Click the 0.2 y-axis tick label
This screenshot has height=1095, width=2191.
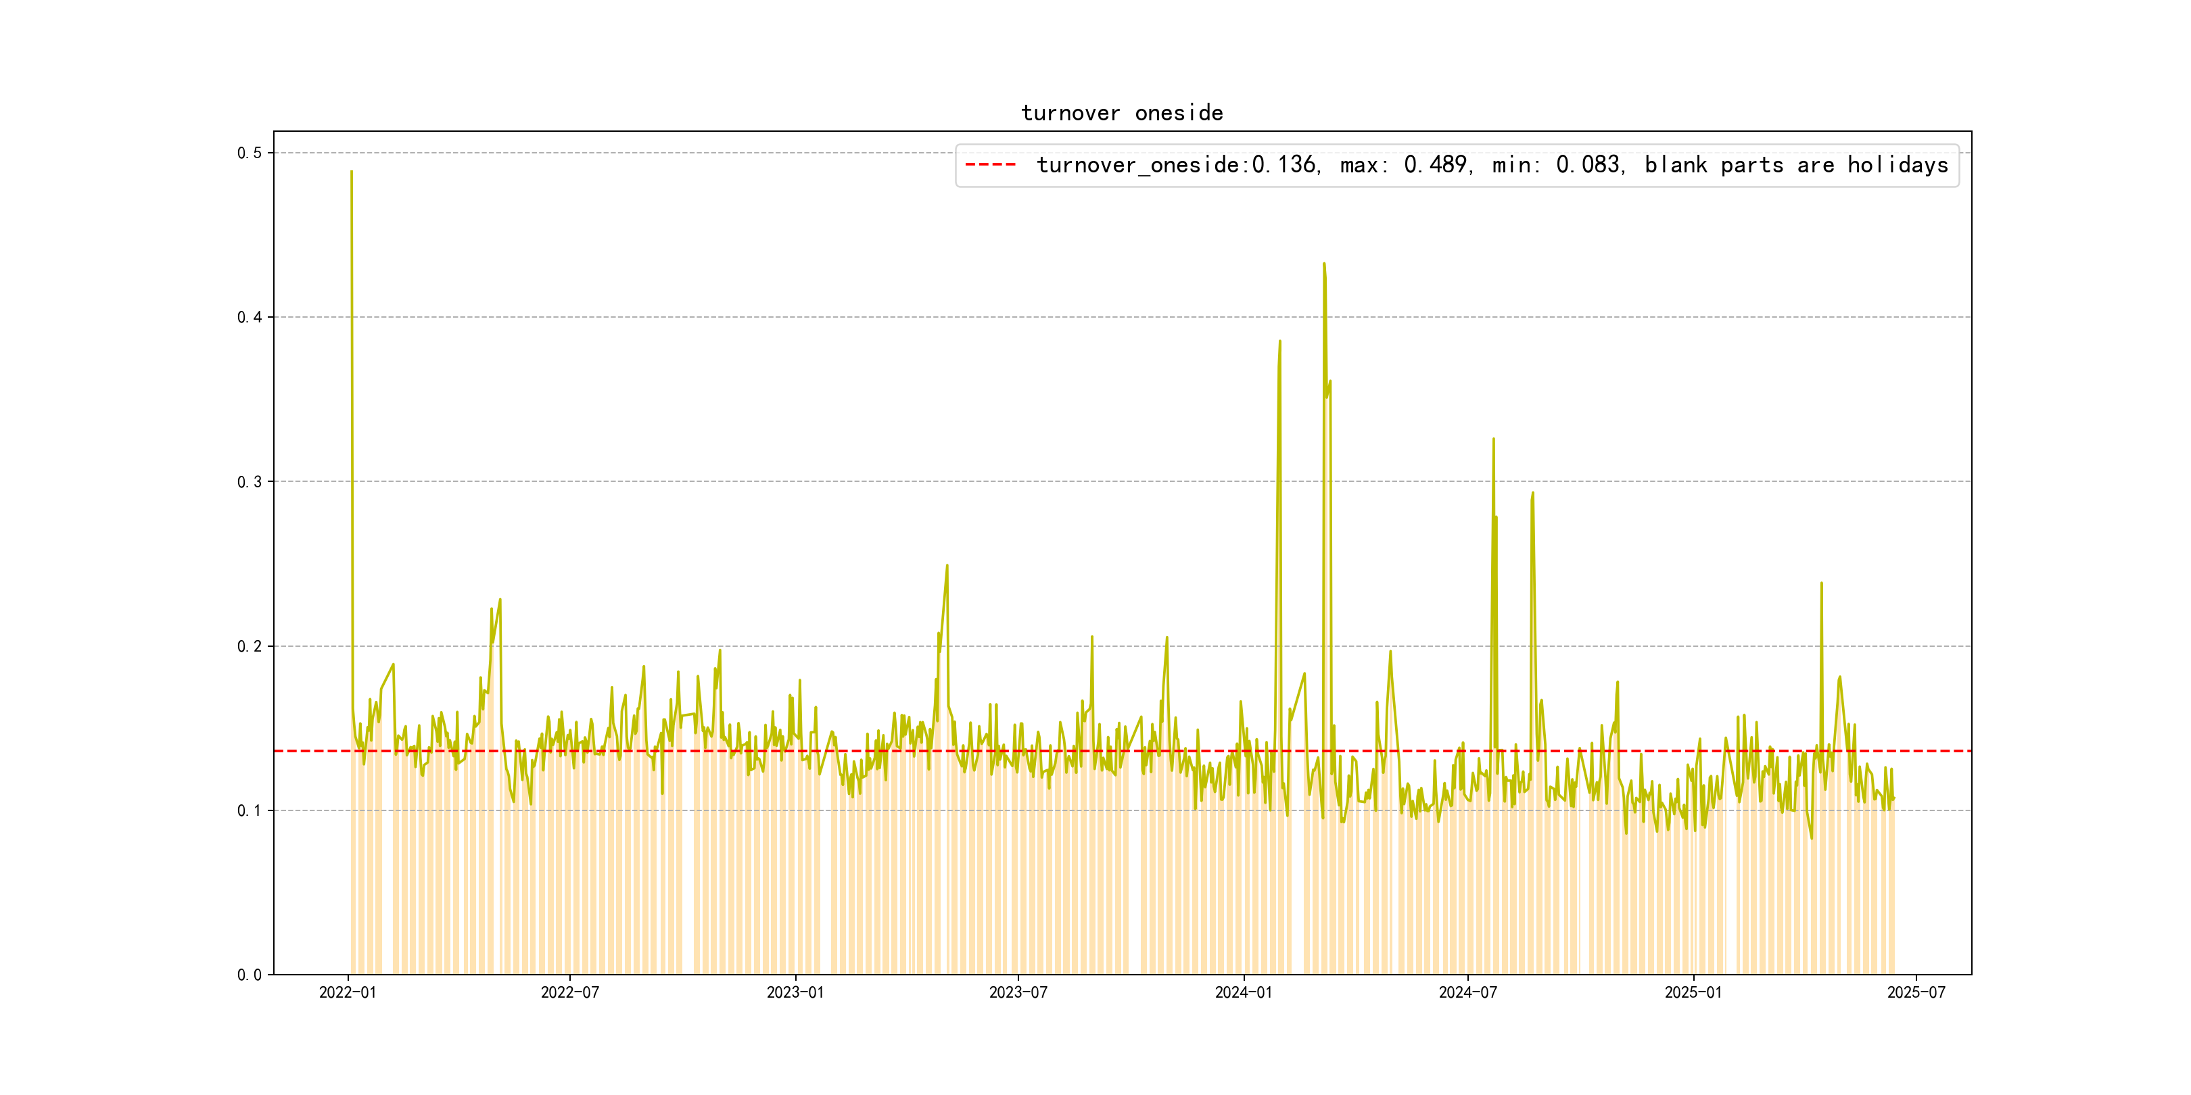(x=250, y=646)
